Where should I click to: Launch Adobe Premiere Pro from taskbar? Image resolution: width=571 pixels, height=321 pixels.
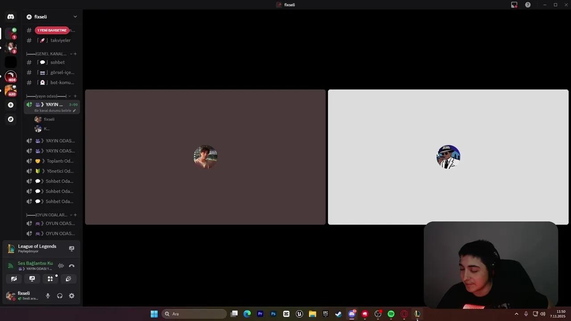point(260,314)
